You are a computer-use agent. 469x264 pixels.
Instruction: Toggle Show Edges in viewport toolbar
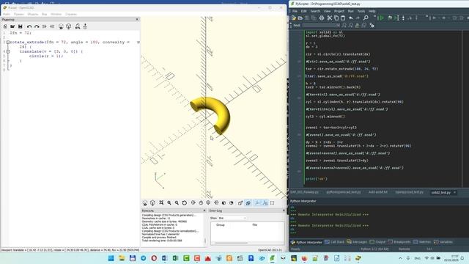272,203
